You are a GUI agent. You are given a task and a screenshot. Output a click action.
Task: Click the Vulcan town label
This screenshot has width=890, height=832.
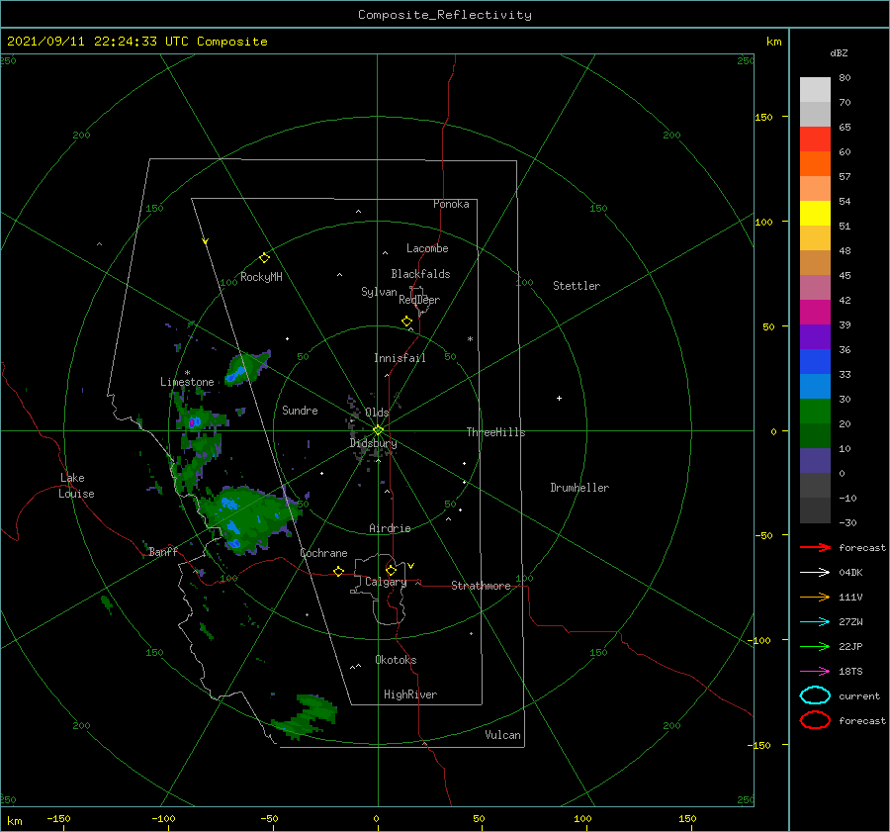coord(502,735)
